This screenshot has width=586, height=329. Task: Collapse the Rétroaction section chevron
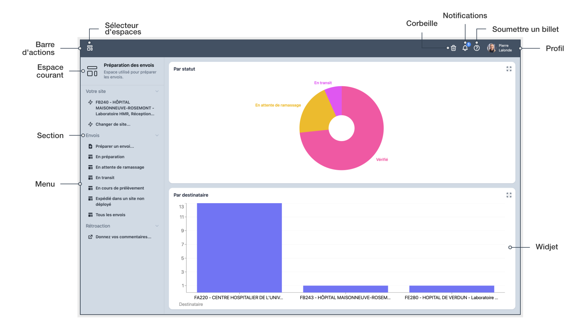point(157,226)
